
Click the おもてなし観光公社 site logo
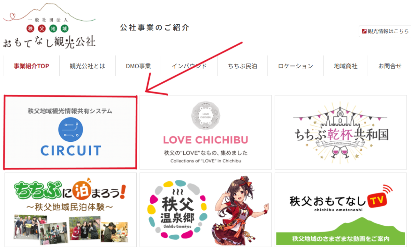[49, 26]
